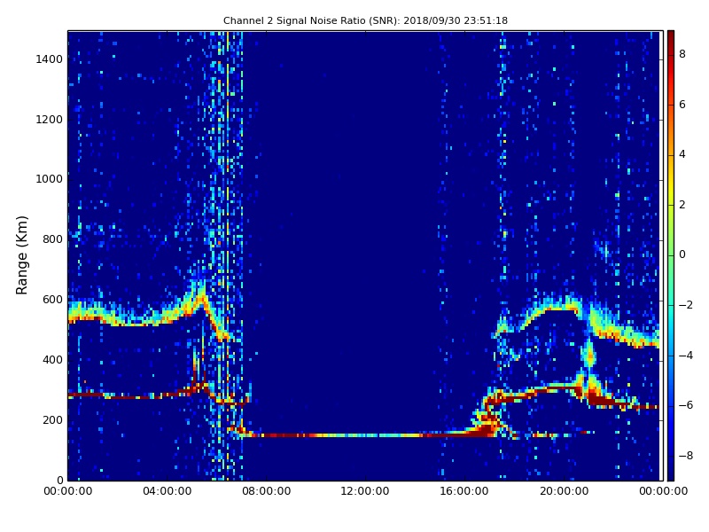Click the y-axis tick label 400
Screen dimensions: 709x532
click(x=52, y=360)
